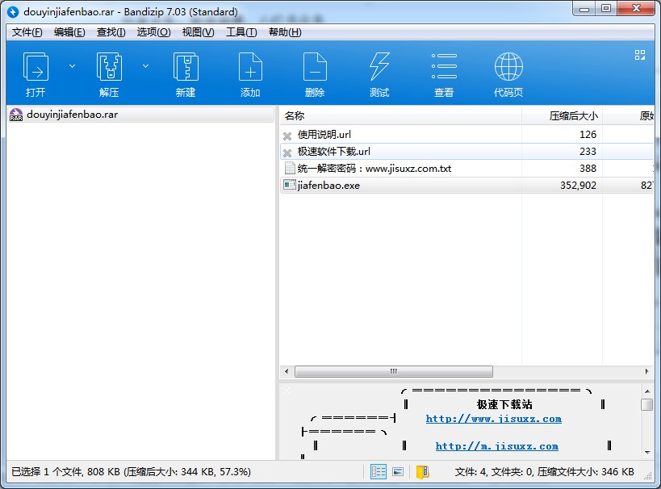Viewport: 661px width, 489px height.
Task: Sort by the 压缩后大小 column header
Action: point(562,116)
